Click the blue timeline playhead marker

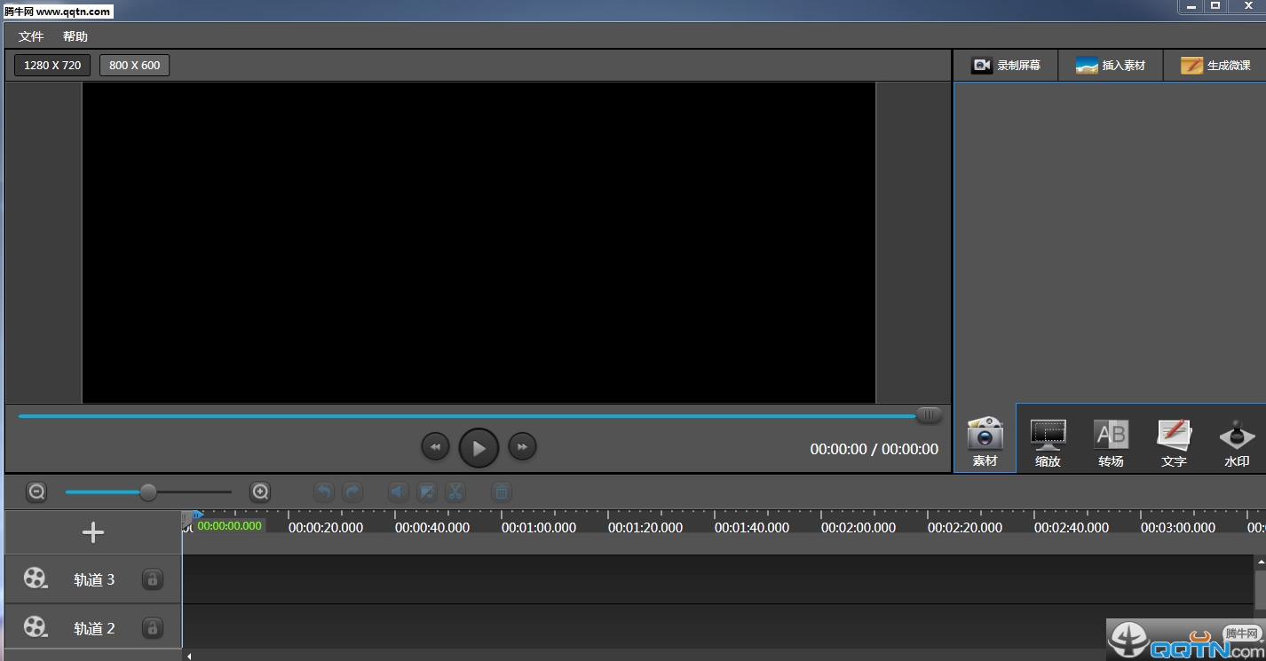(197, 515)
